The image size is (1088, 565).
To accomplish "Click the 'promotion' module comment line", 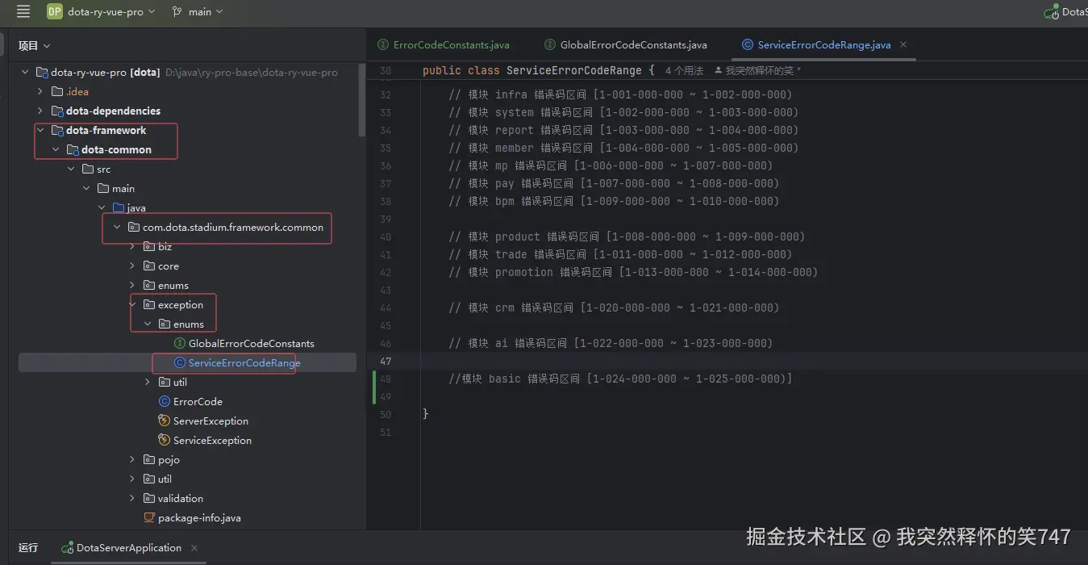I will pos(633,272).
